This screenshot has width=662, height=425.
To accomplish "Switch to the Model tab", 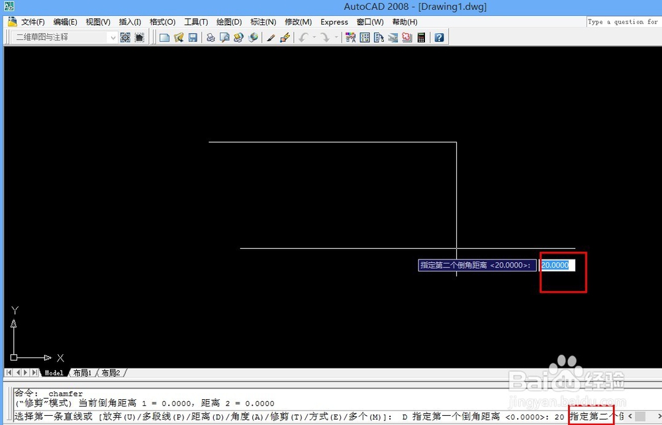I will 54,373.
